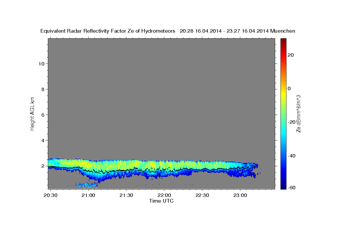340x227 pixels.
Task: Click the colorbar label 20
Action: (x=291, y=55)
